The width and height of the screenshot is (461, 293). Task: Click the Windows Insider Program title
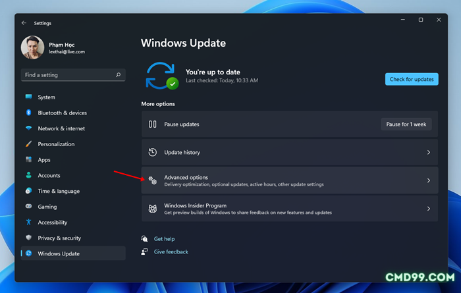[x=195, y=205]
